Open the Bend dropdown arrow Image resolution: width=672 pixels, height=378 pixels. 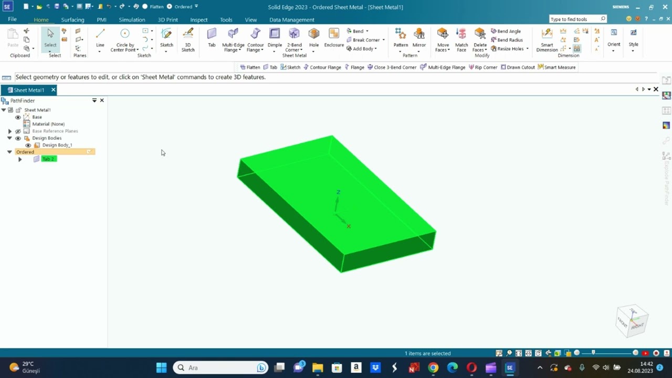pos(367,31)
